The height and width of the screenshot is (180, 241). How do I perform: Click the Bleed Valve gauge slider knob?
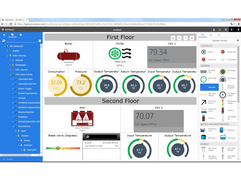point(58,148)
